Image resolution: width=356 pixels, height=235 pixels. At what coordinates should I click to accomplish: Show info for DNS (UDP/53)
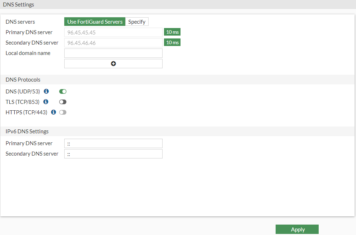tap(46, 91)
